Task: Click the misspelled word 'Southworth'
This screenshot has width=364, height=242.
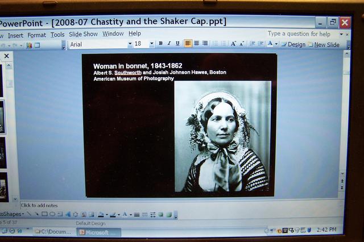Action: tap(128, 73)
